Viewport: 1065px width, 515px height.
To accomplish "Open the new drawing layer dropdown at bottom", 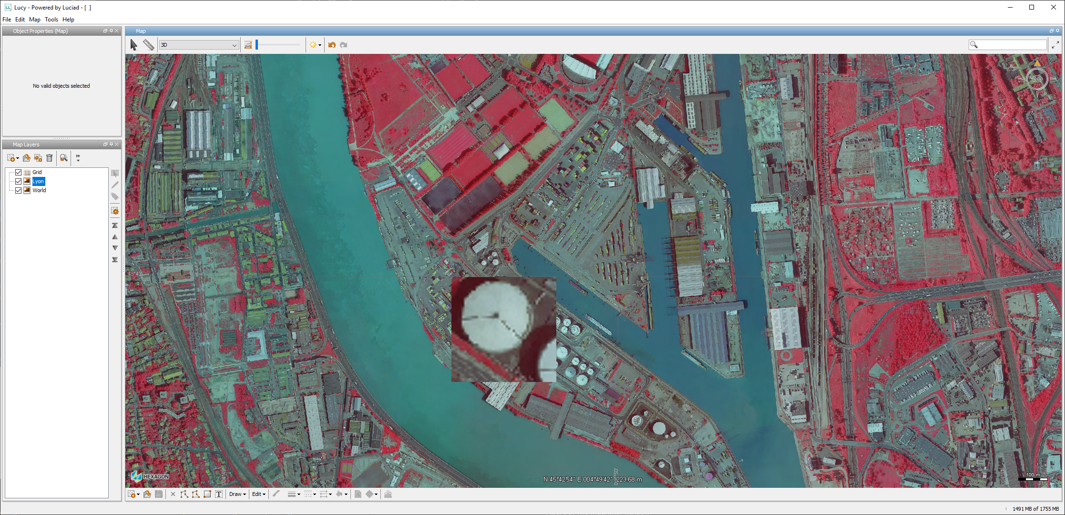I will point(138,494).
